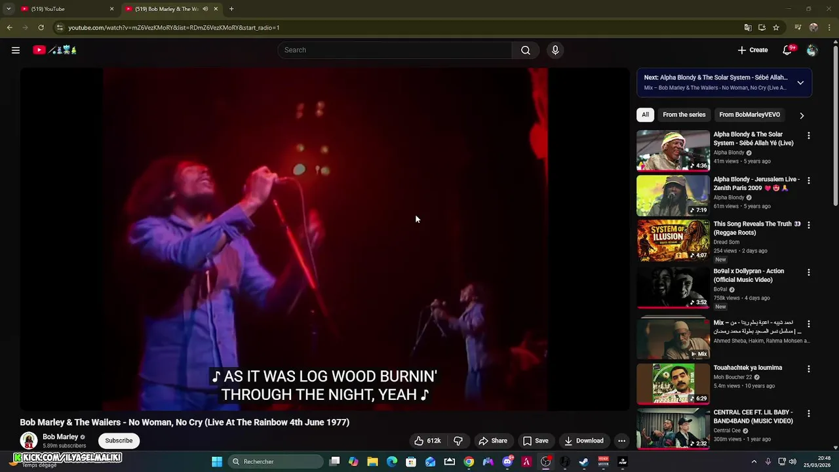The image size is (839, 472).
Task: Open a new browser tab
Action: [x=231, y=9]
